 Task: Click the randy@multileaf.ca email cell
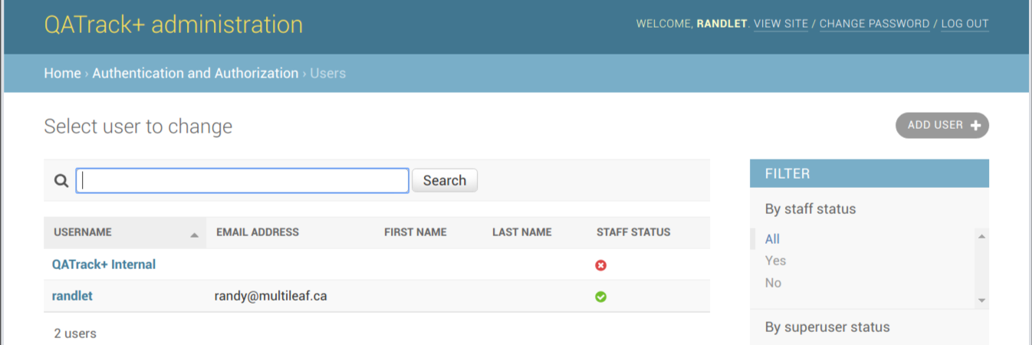click(271, 296)
